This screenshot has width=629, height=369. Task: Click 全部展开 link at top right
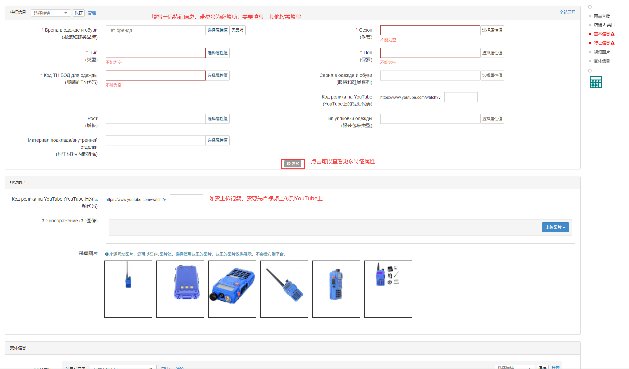[x=567, y=12]
